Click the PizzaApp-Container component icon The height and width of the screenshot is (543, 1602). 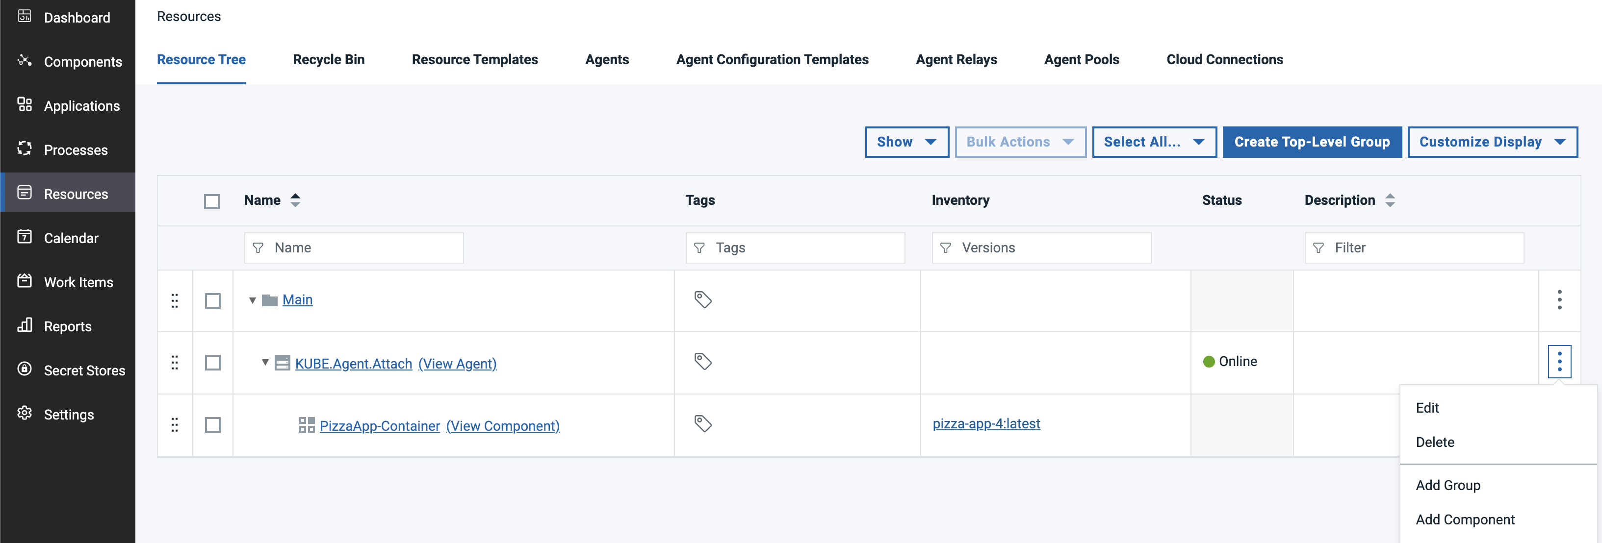(x=307, y=425)
